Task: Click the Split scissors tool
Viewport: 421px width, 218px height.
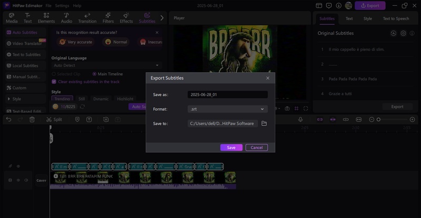Action: pyautogui.click(x=54, y=120)
